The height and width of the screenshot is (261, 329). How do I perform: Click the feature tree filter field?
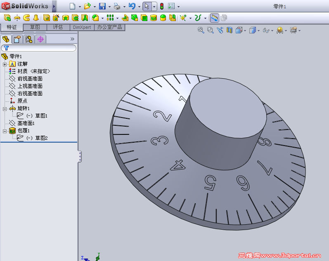pyautogui.click(x=39, y=48)
